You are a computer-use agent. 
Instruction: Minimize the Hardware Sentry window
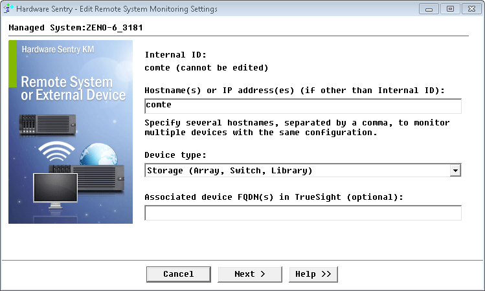coord(429,9)
